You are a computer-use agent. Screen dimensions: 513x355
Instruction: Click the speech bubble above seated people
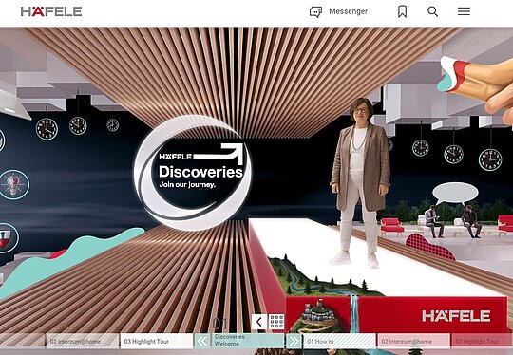tap(455, 194)
